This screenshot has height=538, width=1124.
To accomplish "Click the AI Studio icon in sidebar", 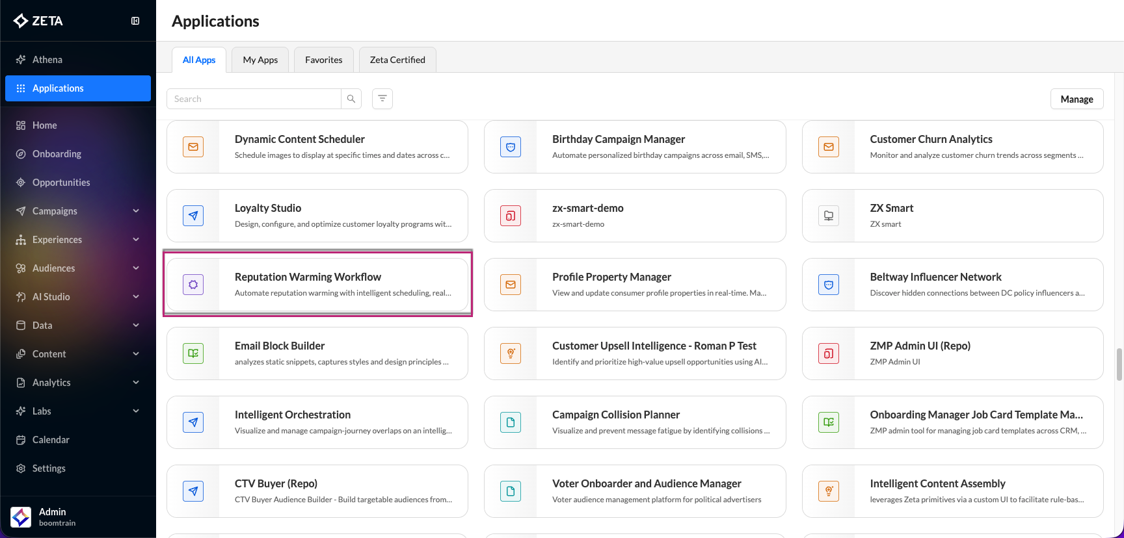I will coord(21,297).
